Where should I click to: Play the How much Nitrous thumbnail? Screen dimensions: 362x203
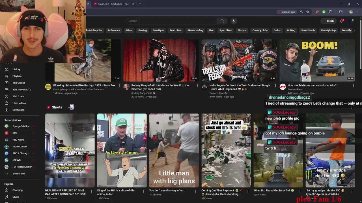pos(317,60)
